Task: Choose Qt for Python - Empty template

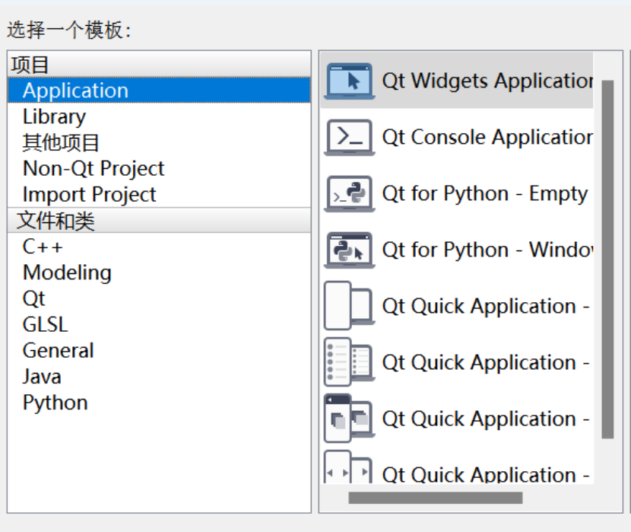Action: pyautogui.click(x=485, y=194)
